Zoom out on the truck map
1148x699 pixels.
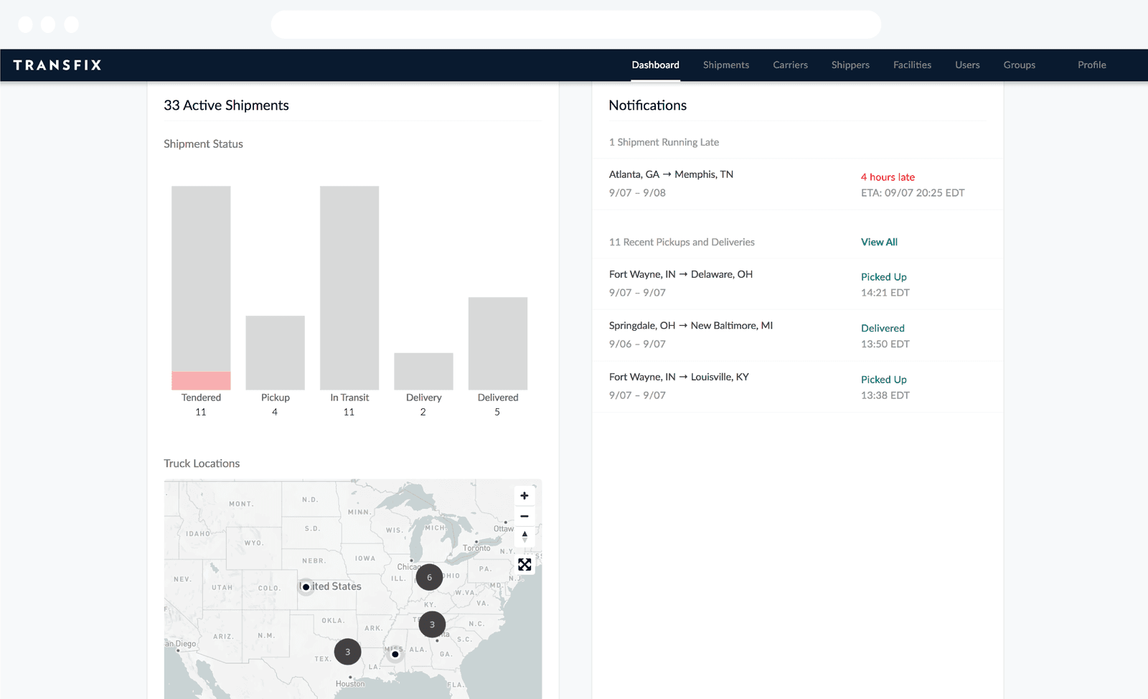pyautogui.click(x=524, y=516)
